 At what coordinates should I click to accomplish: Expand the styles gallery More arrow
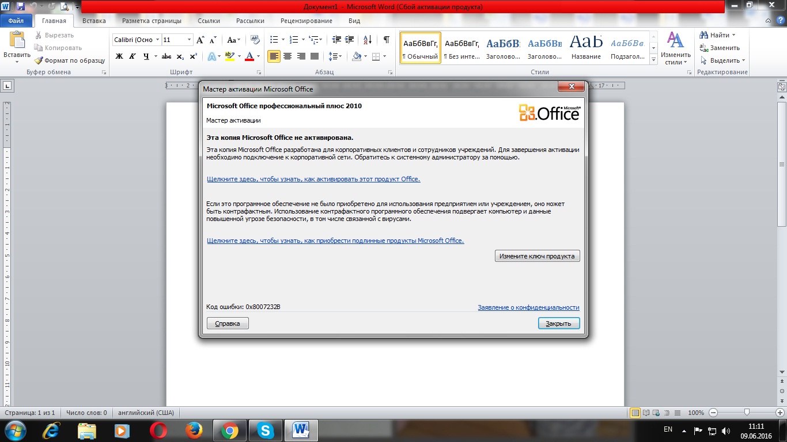[654, 60]
